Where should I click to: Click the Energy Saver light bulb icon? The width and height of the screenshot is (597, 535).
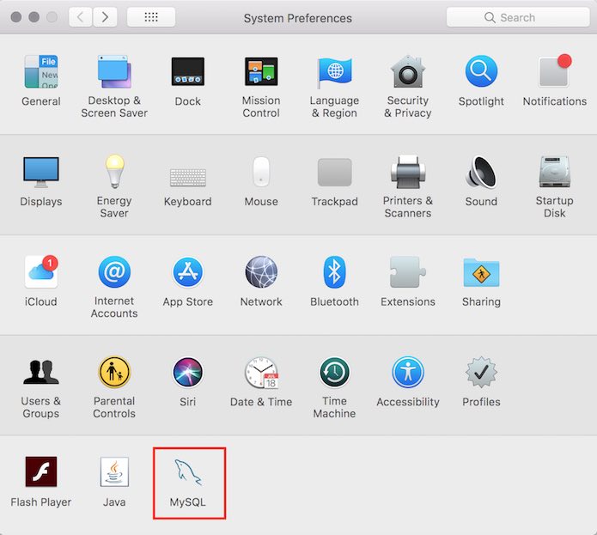[x=114, y=173]
